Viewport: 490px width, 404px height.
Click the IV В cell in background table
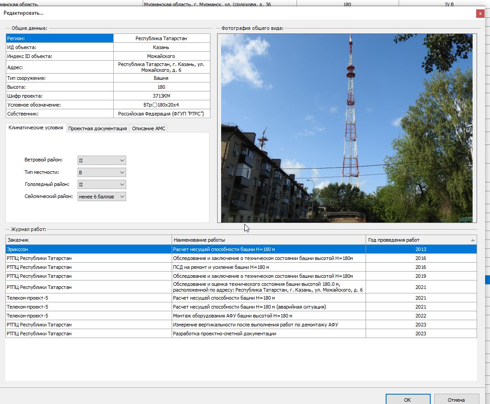(444, 4)
